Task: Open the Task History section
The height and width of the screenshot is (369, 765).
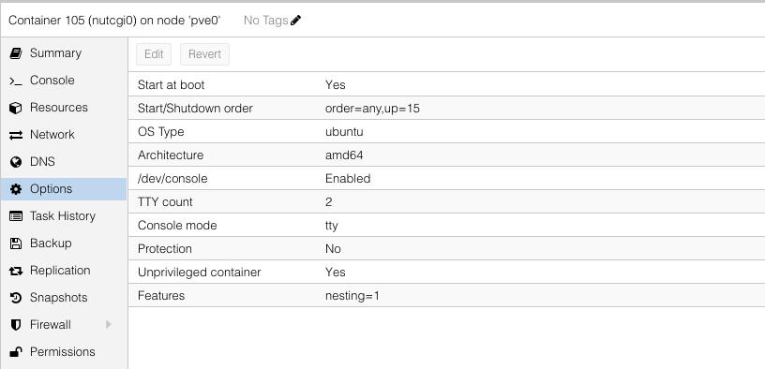Action: 64,216
